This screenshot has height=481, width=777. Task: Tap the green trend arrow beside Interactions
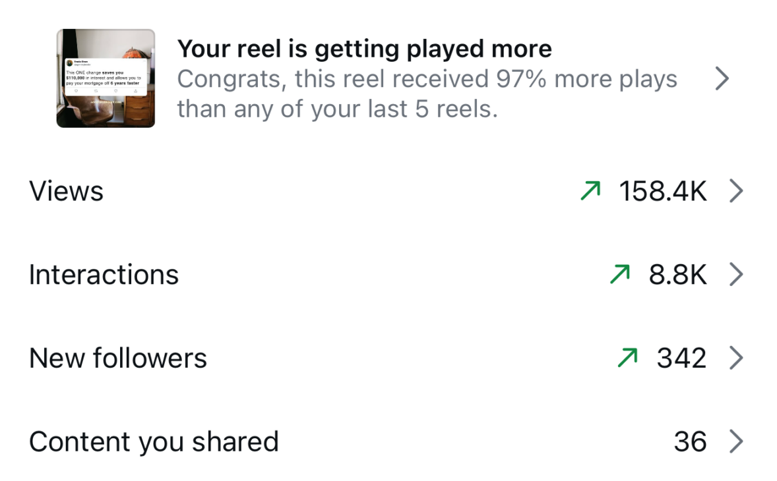pos(620,275)
